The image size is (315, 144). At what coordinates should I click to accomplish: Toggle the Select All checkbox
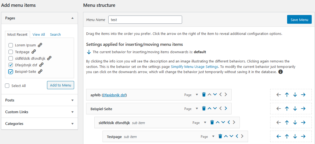click(7, 86)
